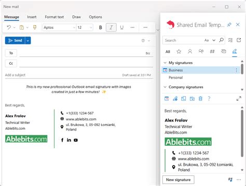Open the Format text tab
The width and height of the screenshot is (246, 186).
[54, 17]
